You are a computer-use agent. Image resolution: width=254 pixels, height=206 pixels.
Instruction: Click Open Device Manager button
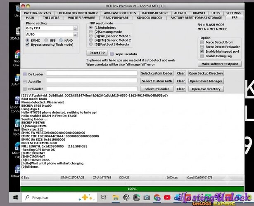[206, 81]
